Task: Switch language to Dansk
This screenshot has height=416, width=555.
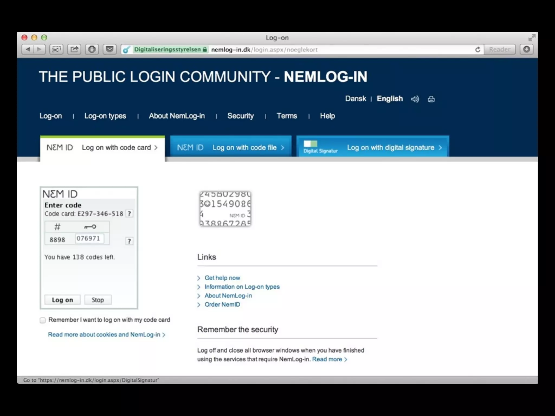Action: [355, 99]
